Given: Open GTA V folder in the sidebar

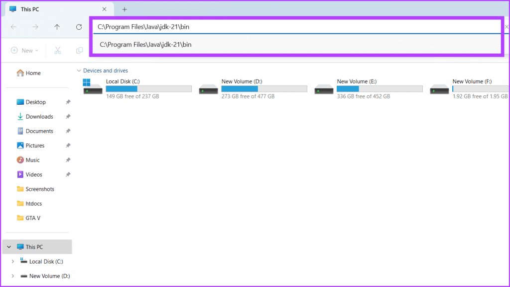Looking at the screenshot, I should (28, 218).
